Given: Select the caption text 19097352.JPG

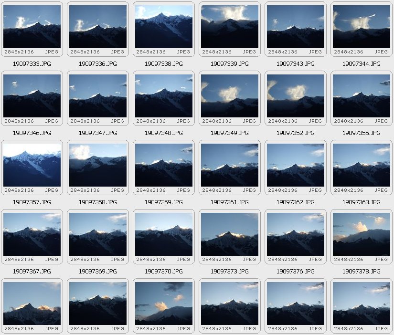Looking at the screenshot, I should (296, 133).
